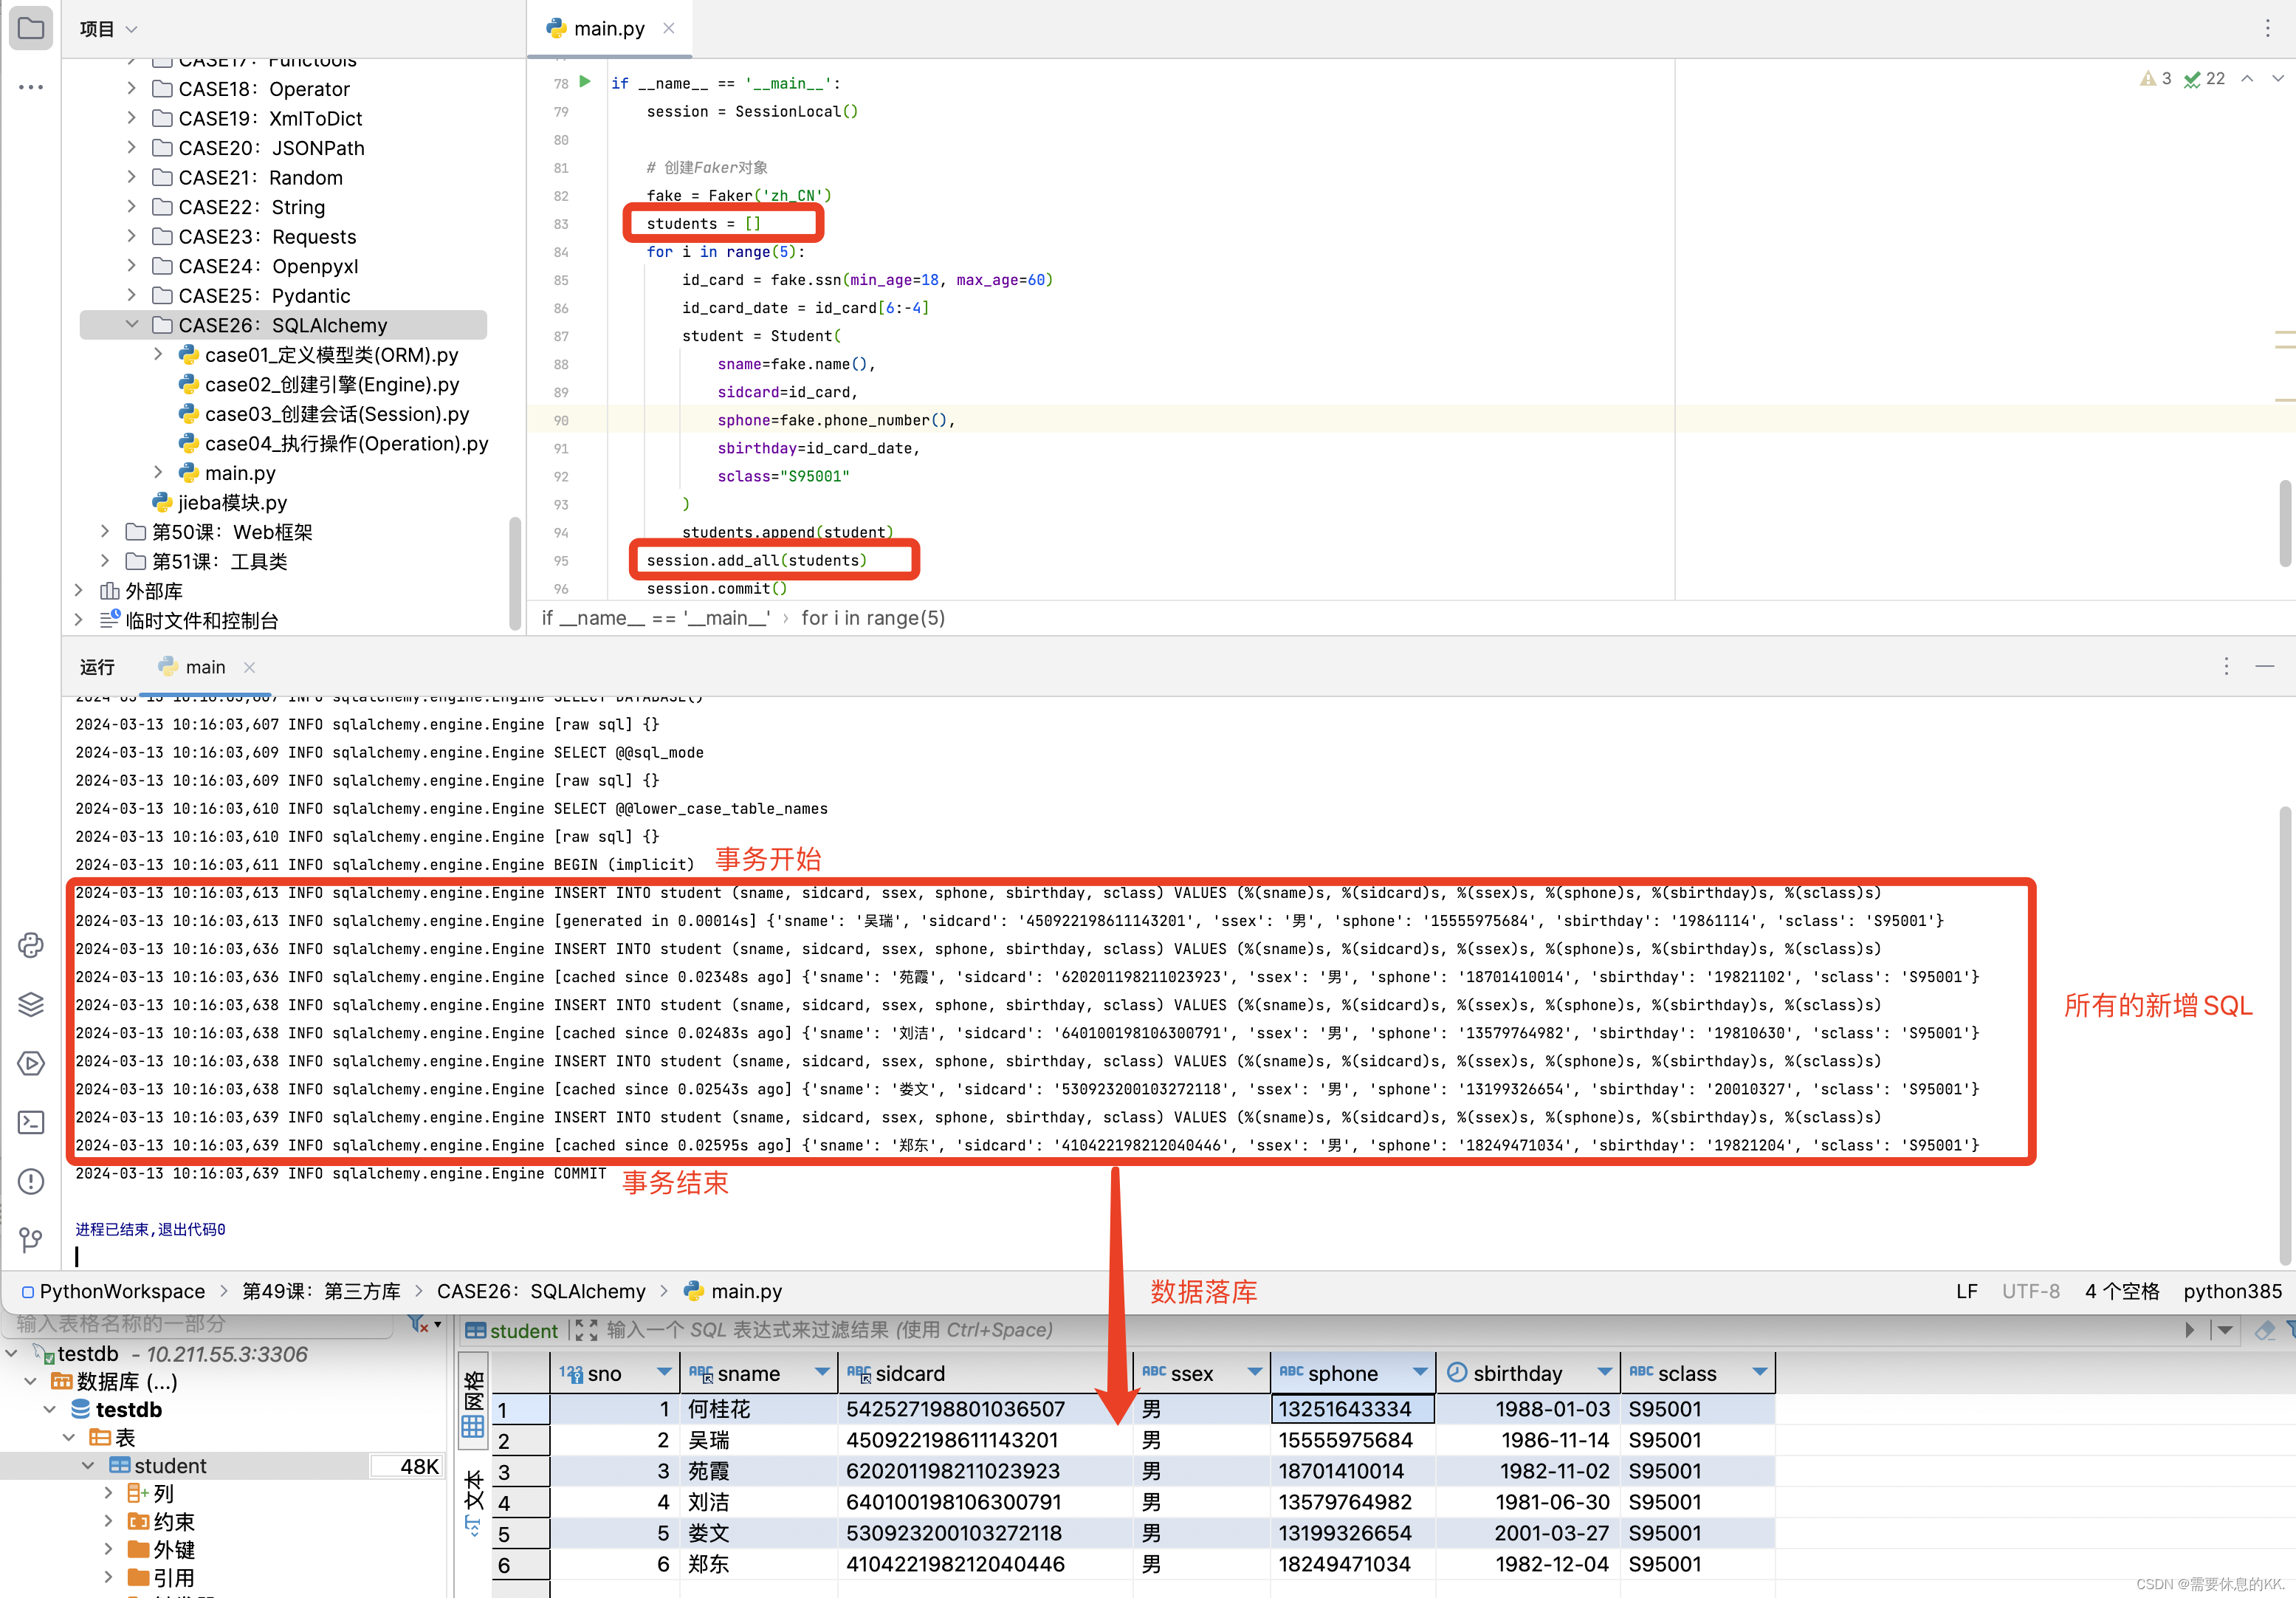Switch to grid (网格) view
Screen dimensions: 2296x1598
(473, 1403)
